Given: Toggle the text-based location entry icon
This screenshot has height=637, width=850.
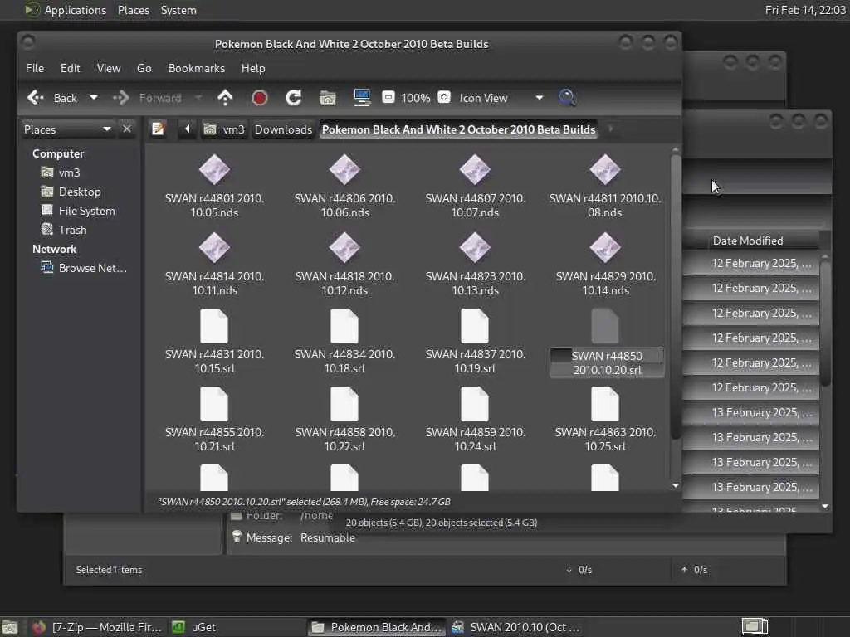Looking at the screenshot, I should (159, 129).
